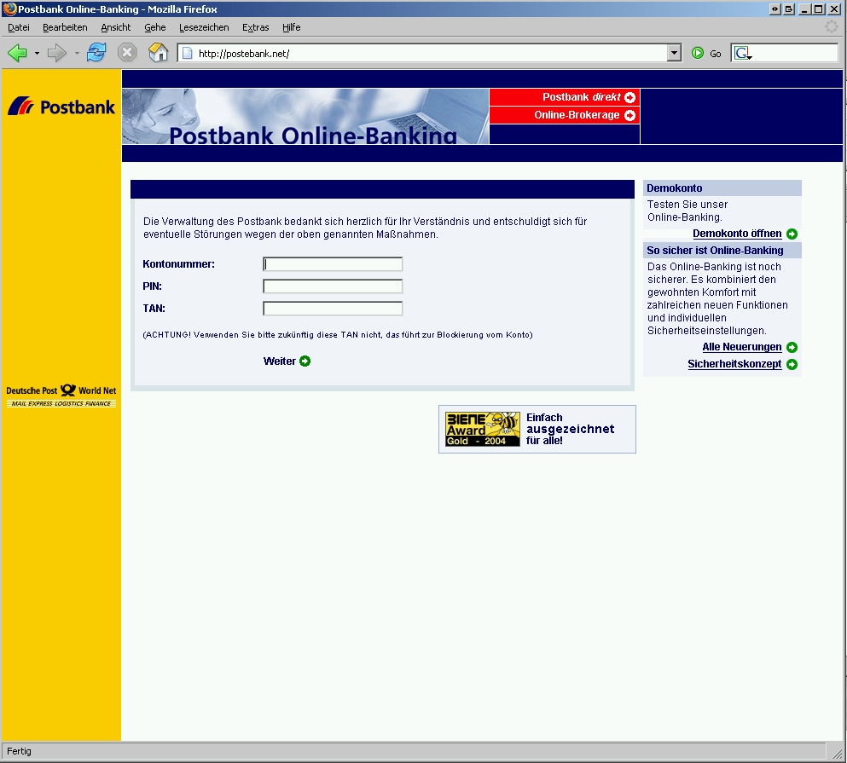Viewport: 847px width, 763px height.
Task: Reload the page with the Refresh icon
Action: pos(96,52)
